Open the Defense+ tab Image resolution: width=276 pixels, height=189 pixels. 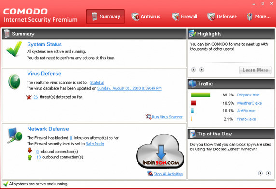(222, 17)
